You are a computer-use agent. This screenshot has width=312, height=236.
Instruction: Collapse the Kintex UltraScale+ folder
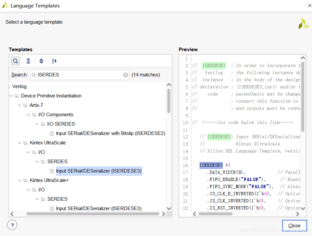(x=19, y=180)
